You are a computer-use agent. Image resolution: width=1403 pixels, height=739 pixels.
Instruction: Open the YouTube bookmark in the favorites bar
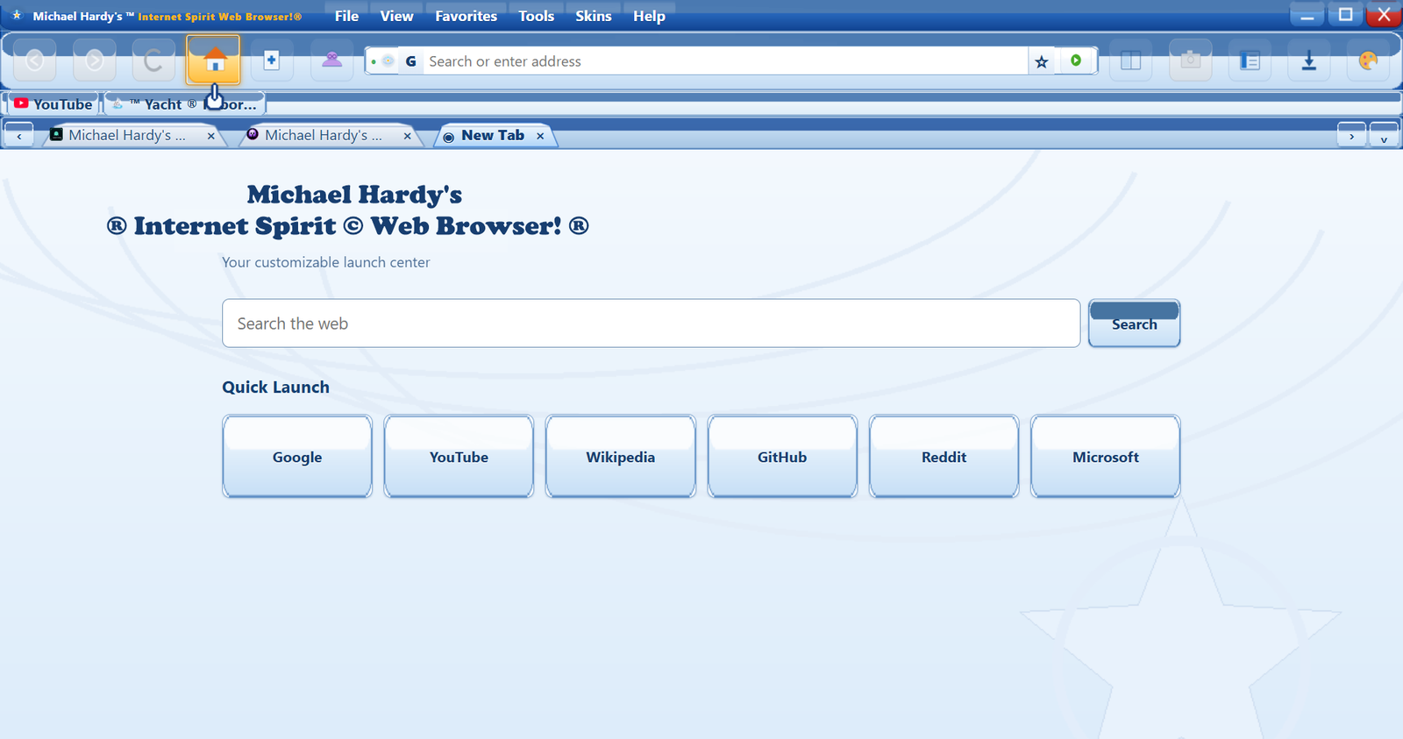53,104
